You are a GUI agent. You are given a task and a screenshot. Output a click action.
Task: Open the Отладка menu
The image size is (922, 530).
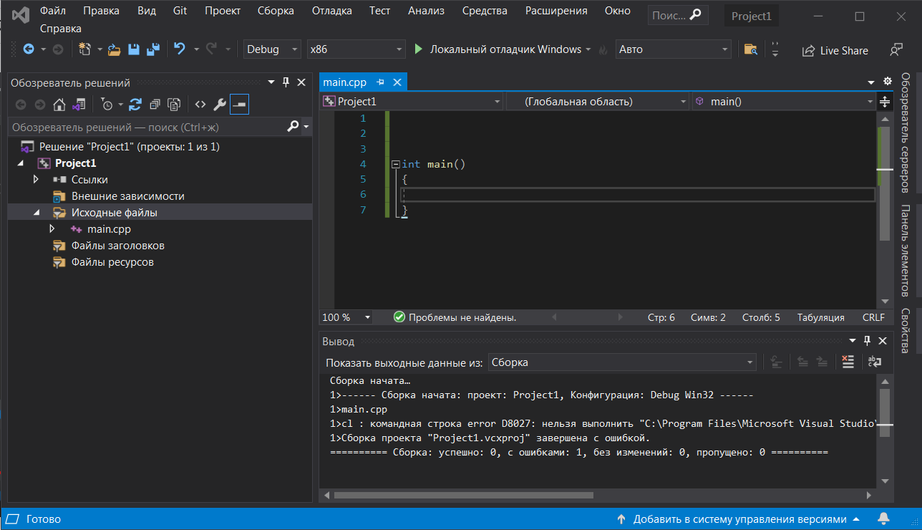(332, 11)
